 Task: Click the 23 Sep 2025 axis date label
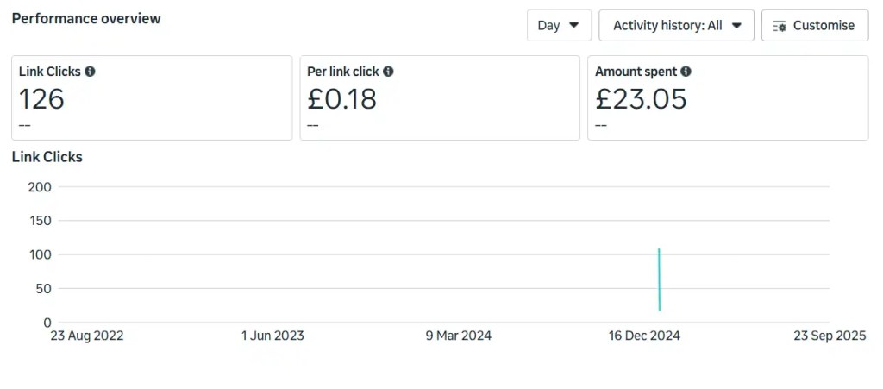[830, 336]
